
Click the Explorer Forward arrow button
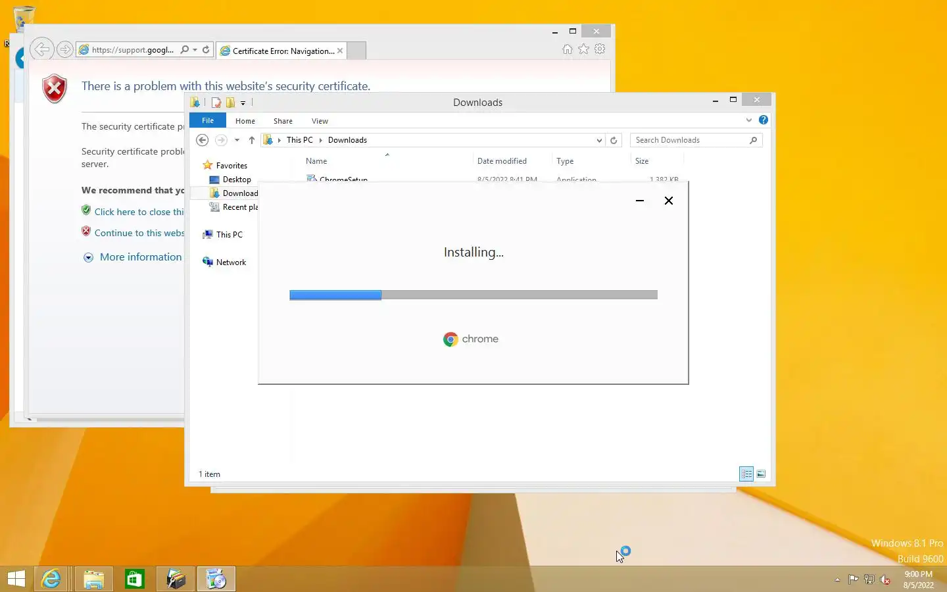point(221,140)
